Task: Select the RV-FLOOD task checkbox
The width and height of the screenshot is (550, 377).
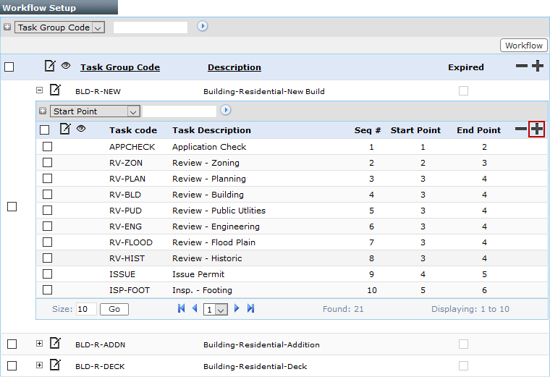Action: (x=47, y=242)
